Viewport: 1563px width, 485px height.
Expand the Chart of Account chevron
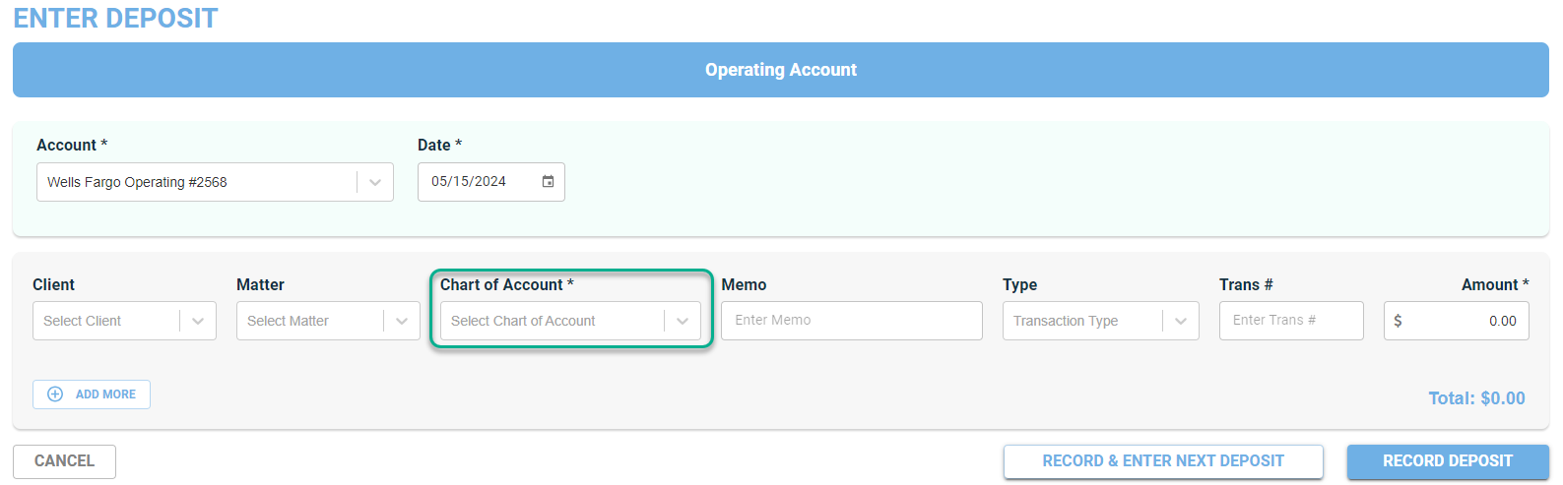point(683,321)
